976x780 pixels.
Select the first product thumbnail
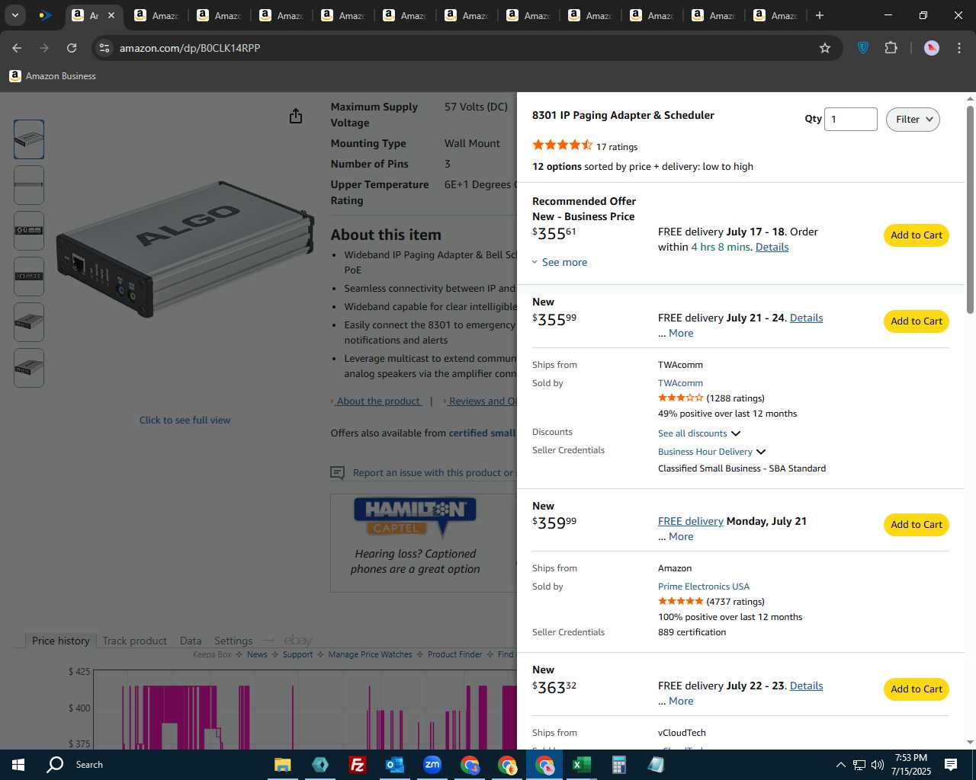(x=29, y=139)
